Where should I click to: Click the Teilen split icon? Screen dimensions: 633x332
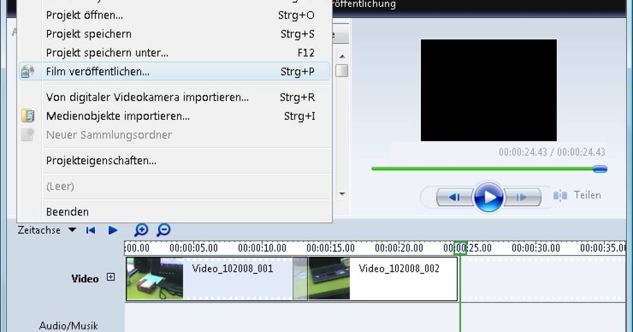tap(561, 195)
